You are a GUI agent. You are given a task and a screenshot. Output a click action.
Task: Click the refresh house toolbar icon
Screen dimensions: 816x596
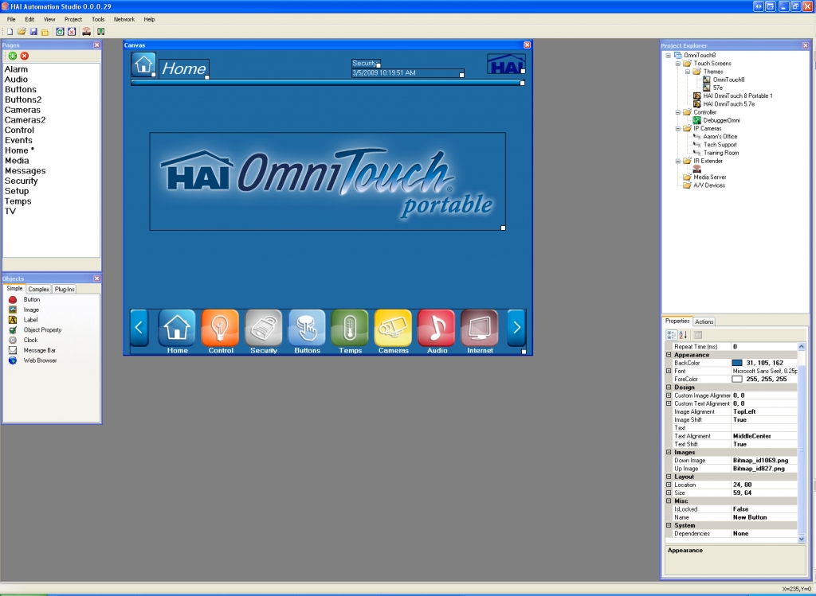(60, 32)
